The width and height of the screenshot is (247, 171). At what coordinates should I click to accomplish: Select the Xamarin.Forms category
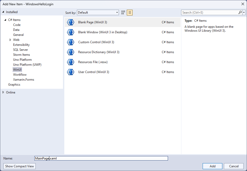pos(24,79)
